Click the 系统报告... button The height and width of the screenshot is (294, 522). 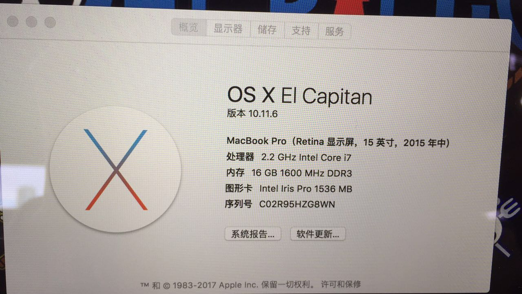tap(253, 234)
